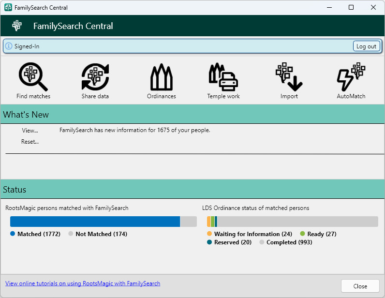Viewport: 385px width, 298px height.
Task: Close window using title bar X
Action: click(x=373, y=7)
